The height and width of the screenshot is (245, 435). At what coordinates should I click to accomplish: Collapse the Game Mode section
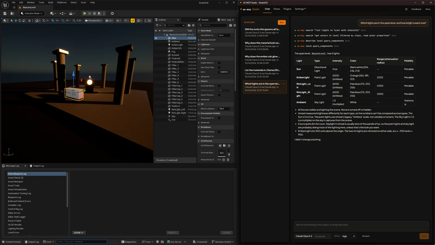pyautogui.click(x=199, y=31)
